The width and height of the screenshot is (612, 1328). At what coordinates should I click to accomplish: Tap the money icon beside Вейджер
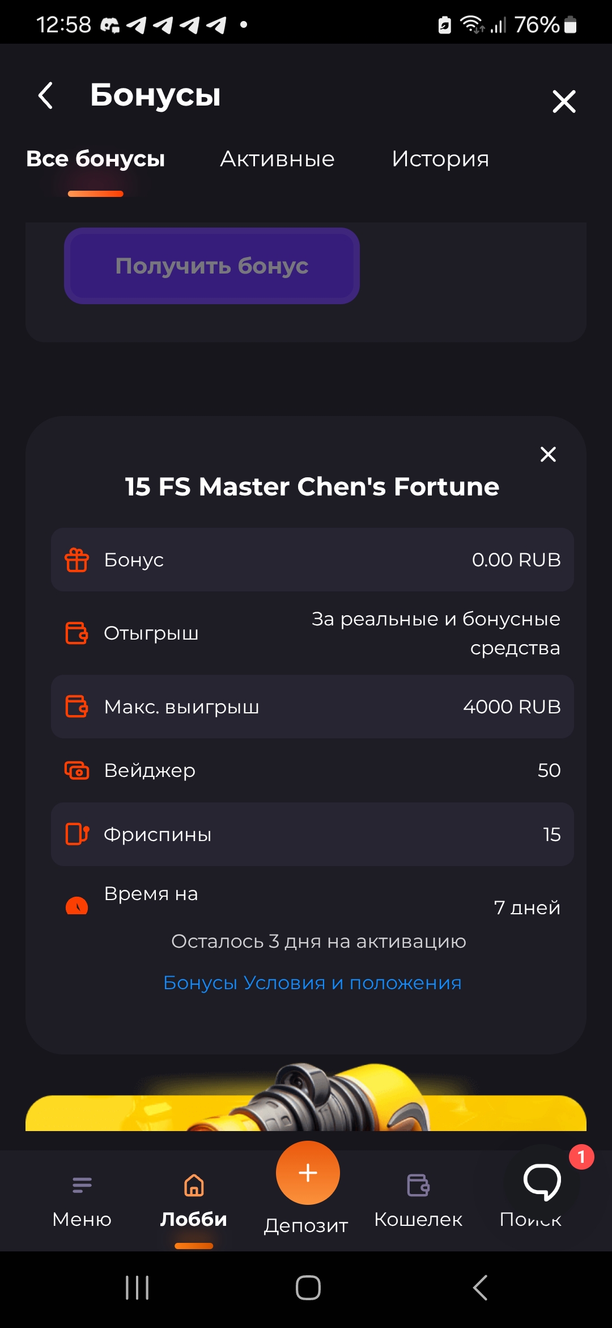76,771
